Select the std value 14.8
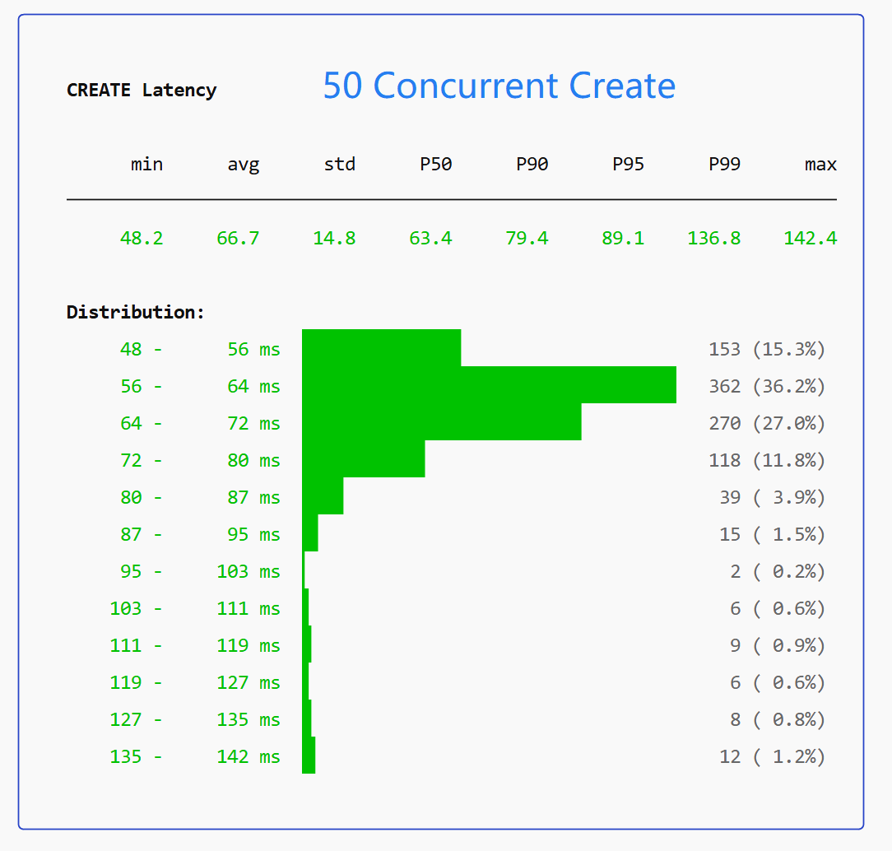This screenshot has width=892, height=851. (334, 238)
